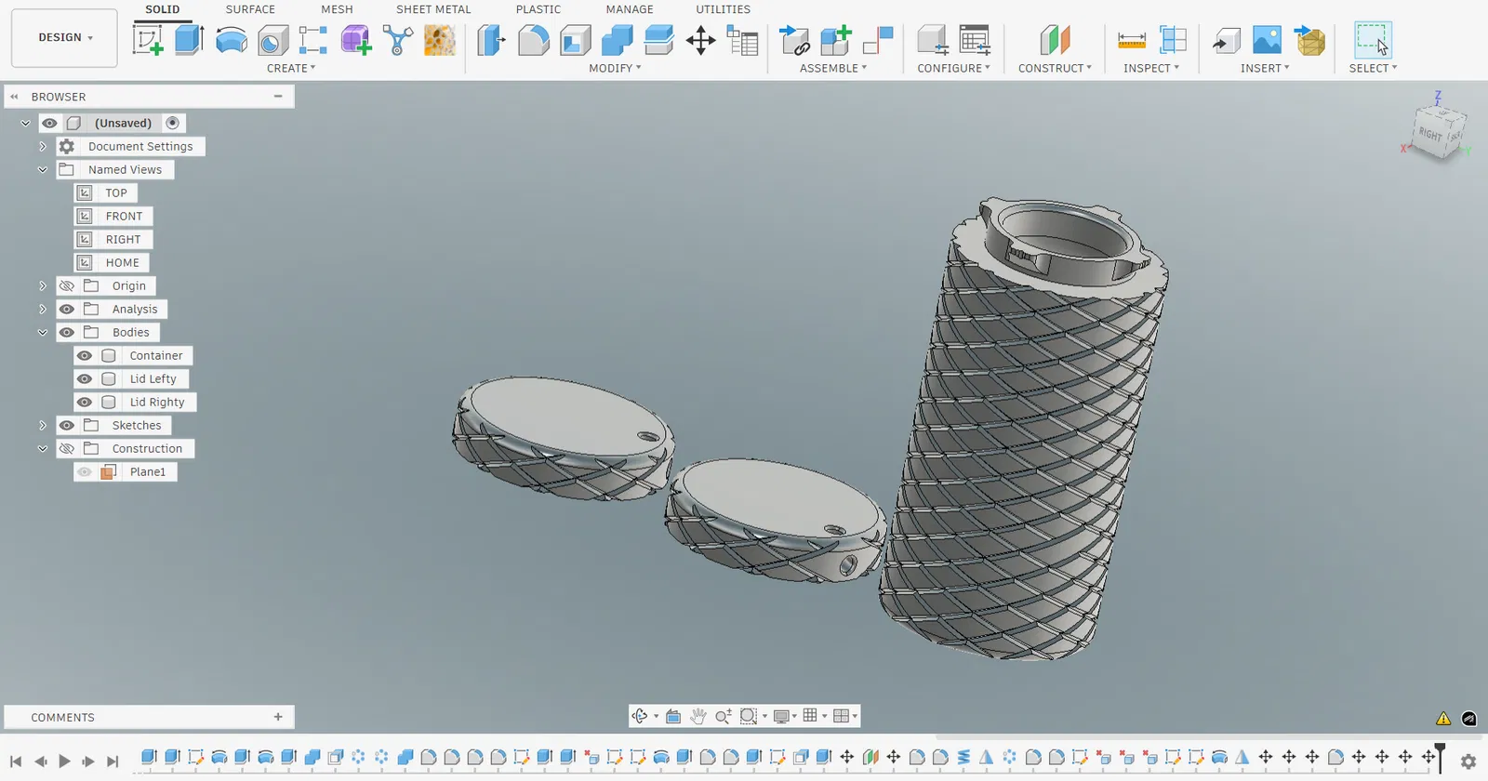Select the Move/Copy tool
Viewport: 1488px width, 781px height.
click(700, 41)
